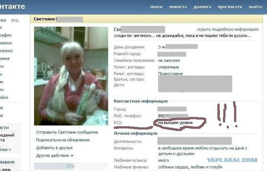Click the Контактная информация section header
Image resolution: width=267 pixels, height=171 pixels.
coord(141,101)
